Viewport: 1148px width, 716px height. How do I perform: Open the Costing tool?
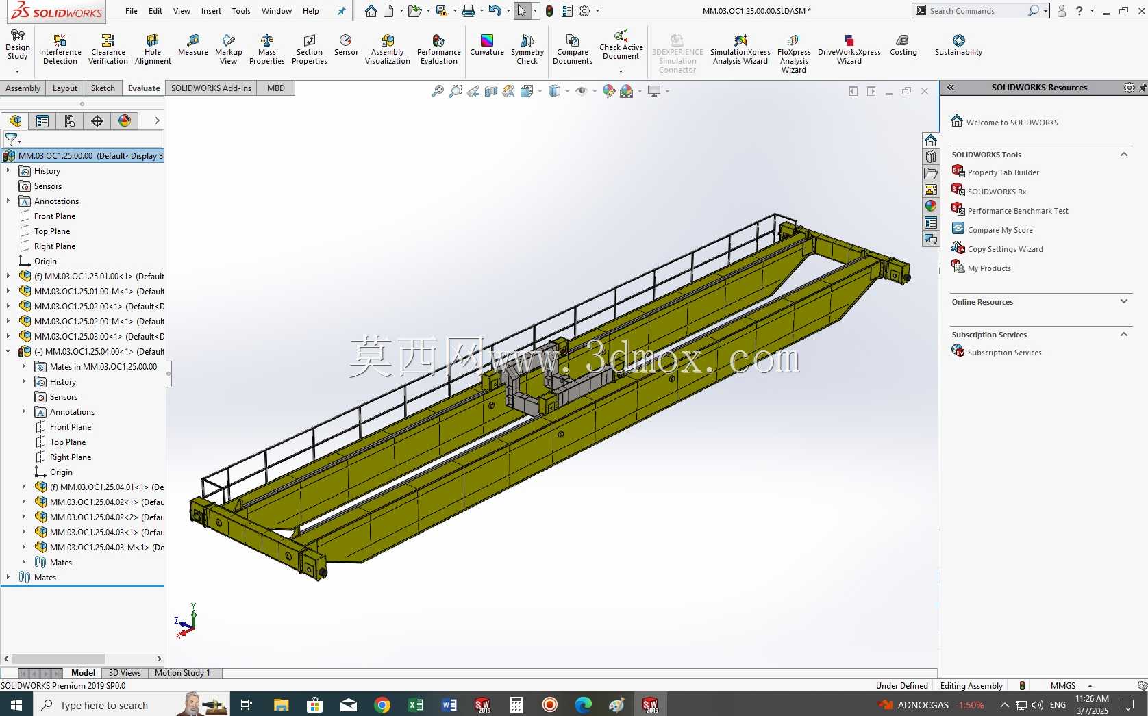[x=903, y=45]
